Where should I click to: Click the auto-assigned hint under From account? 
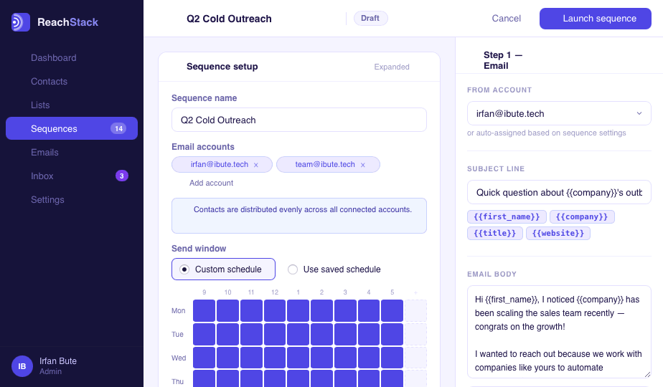coord(546,133)
